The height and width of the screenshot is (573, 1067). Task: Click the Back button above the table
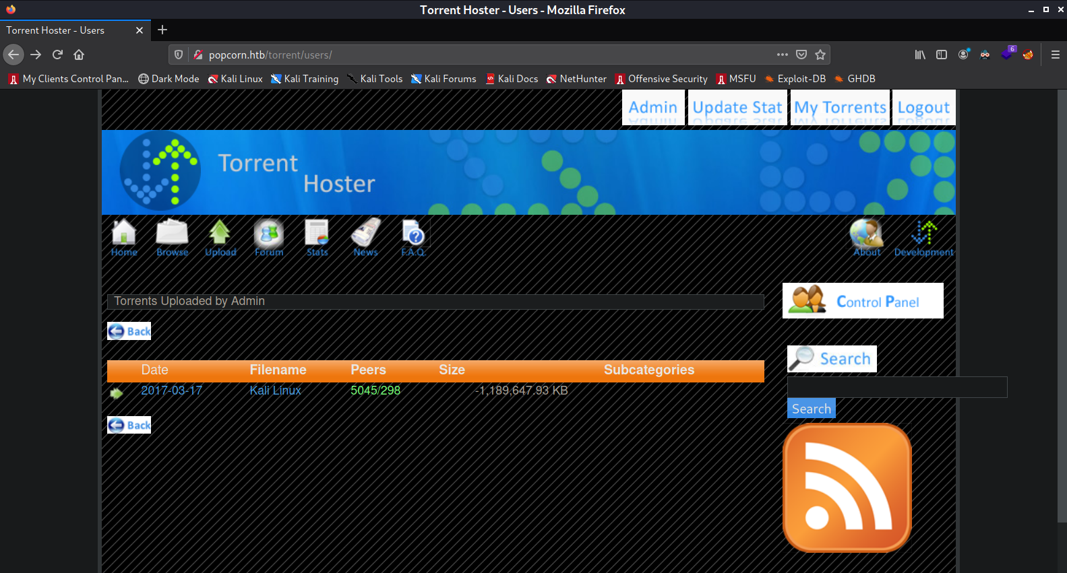(x=129, y=331)
